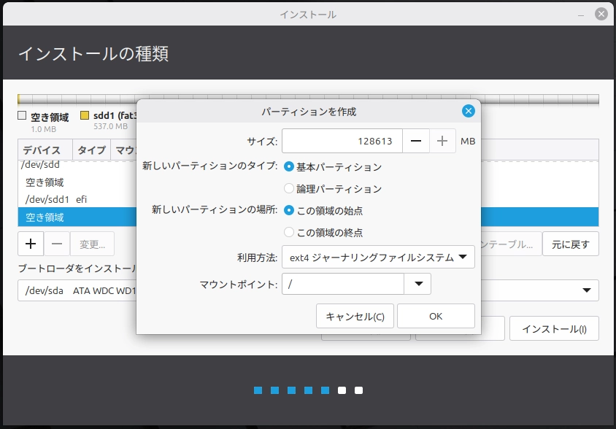
Task: Click the キャンセル(C) button
Action: click(355, 316)
